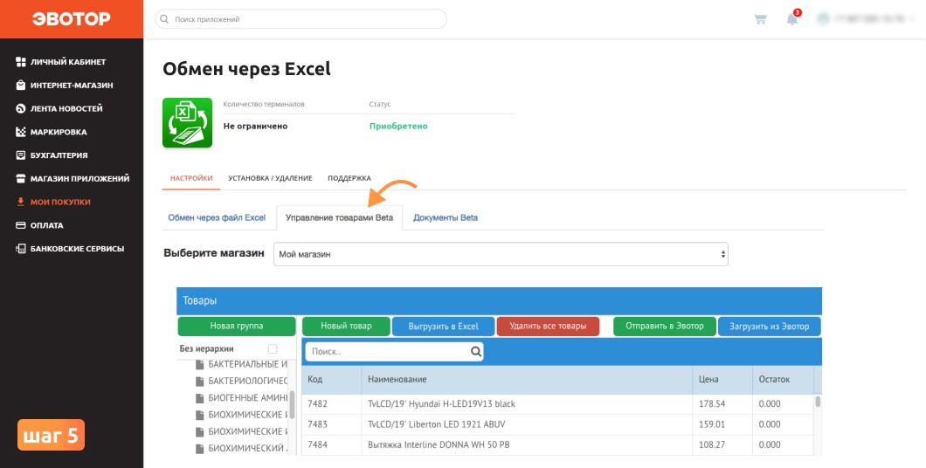Click the Маркировка sidebar icon
This screenshot has height=468, width=926.
[20, 132]
